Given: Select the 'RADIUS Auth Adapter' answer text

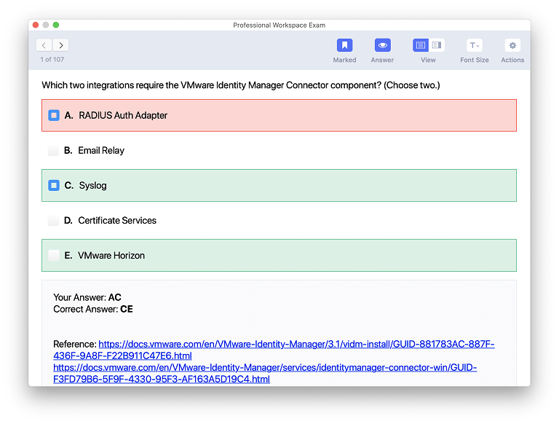Looking at the screenshot, I should pos(123,115).
